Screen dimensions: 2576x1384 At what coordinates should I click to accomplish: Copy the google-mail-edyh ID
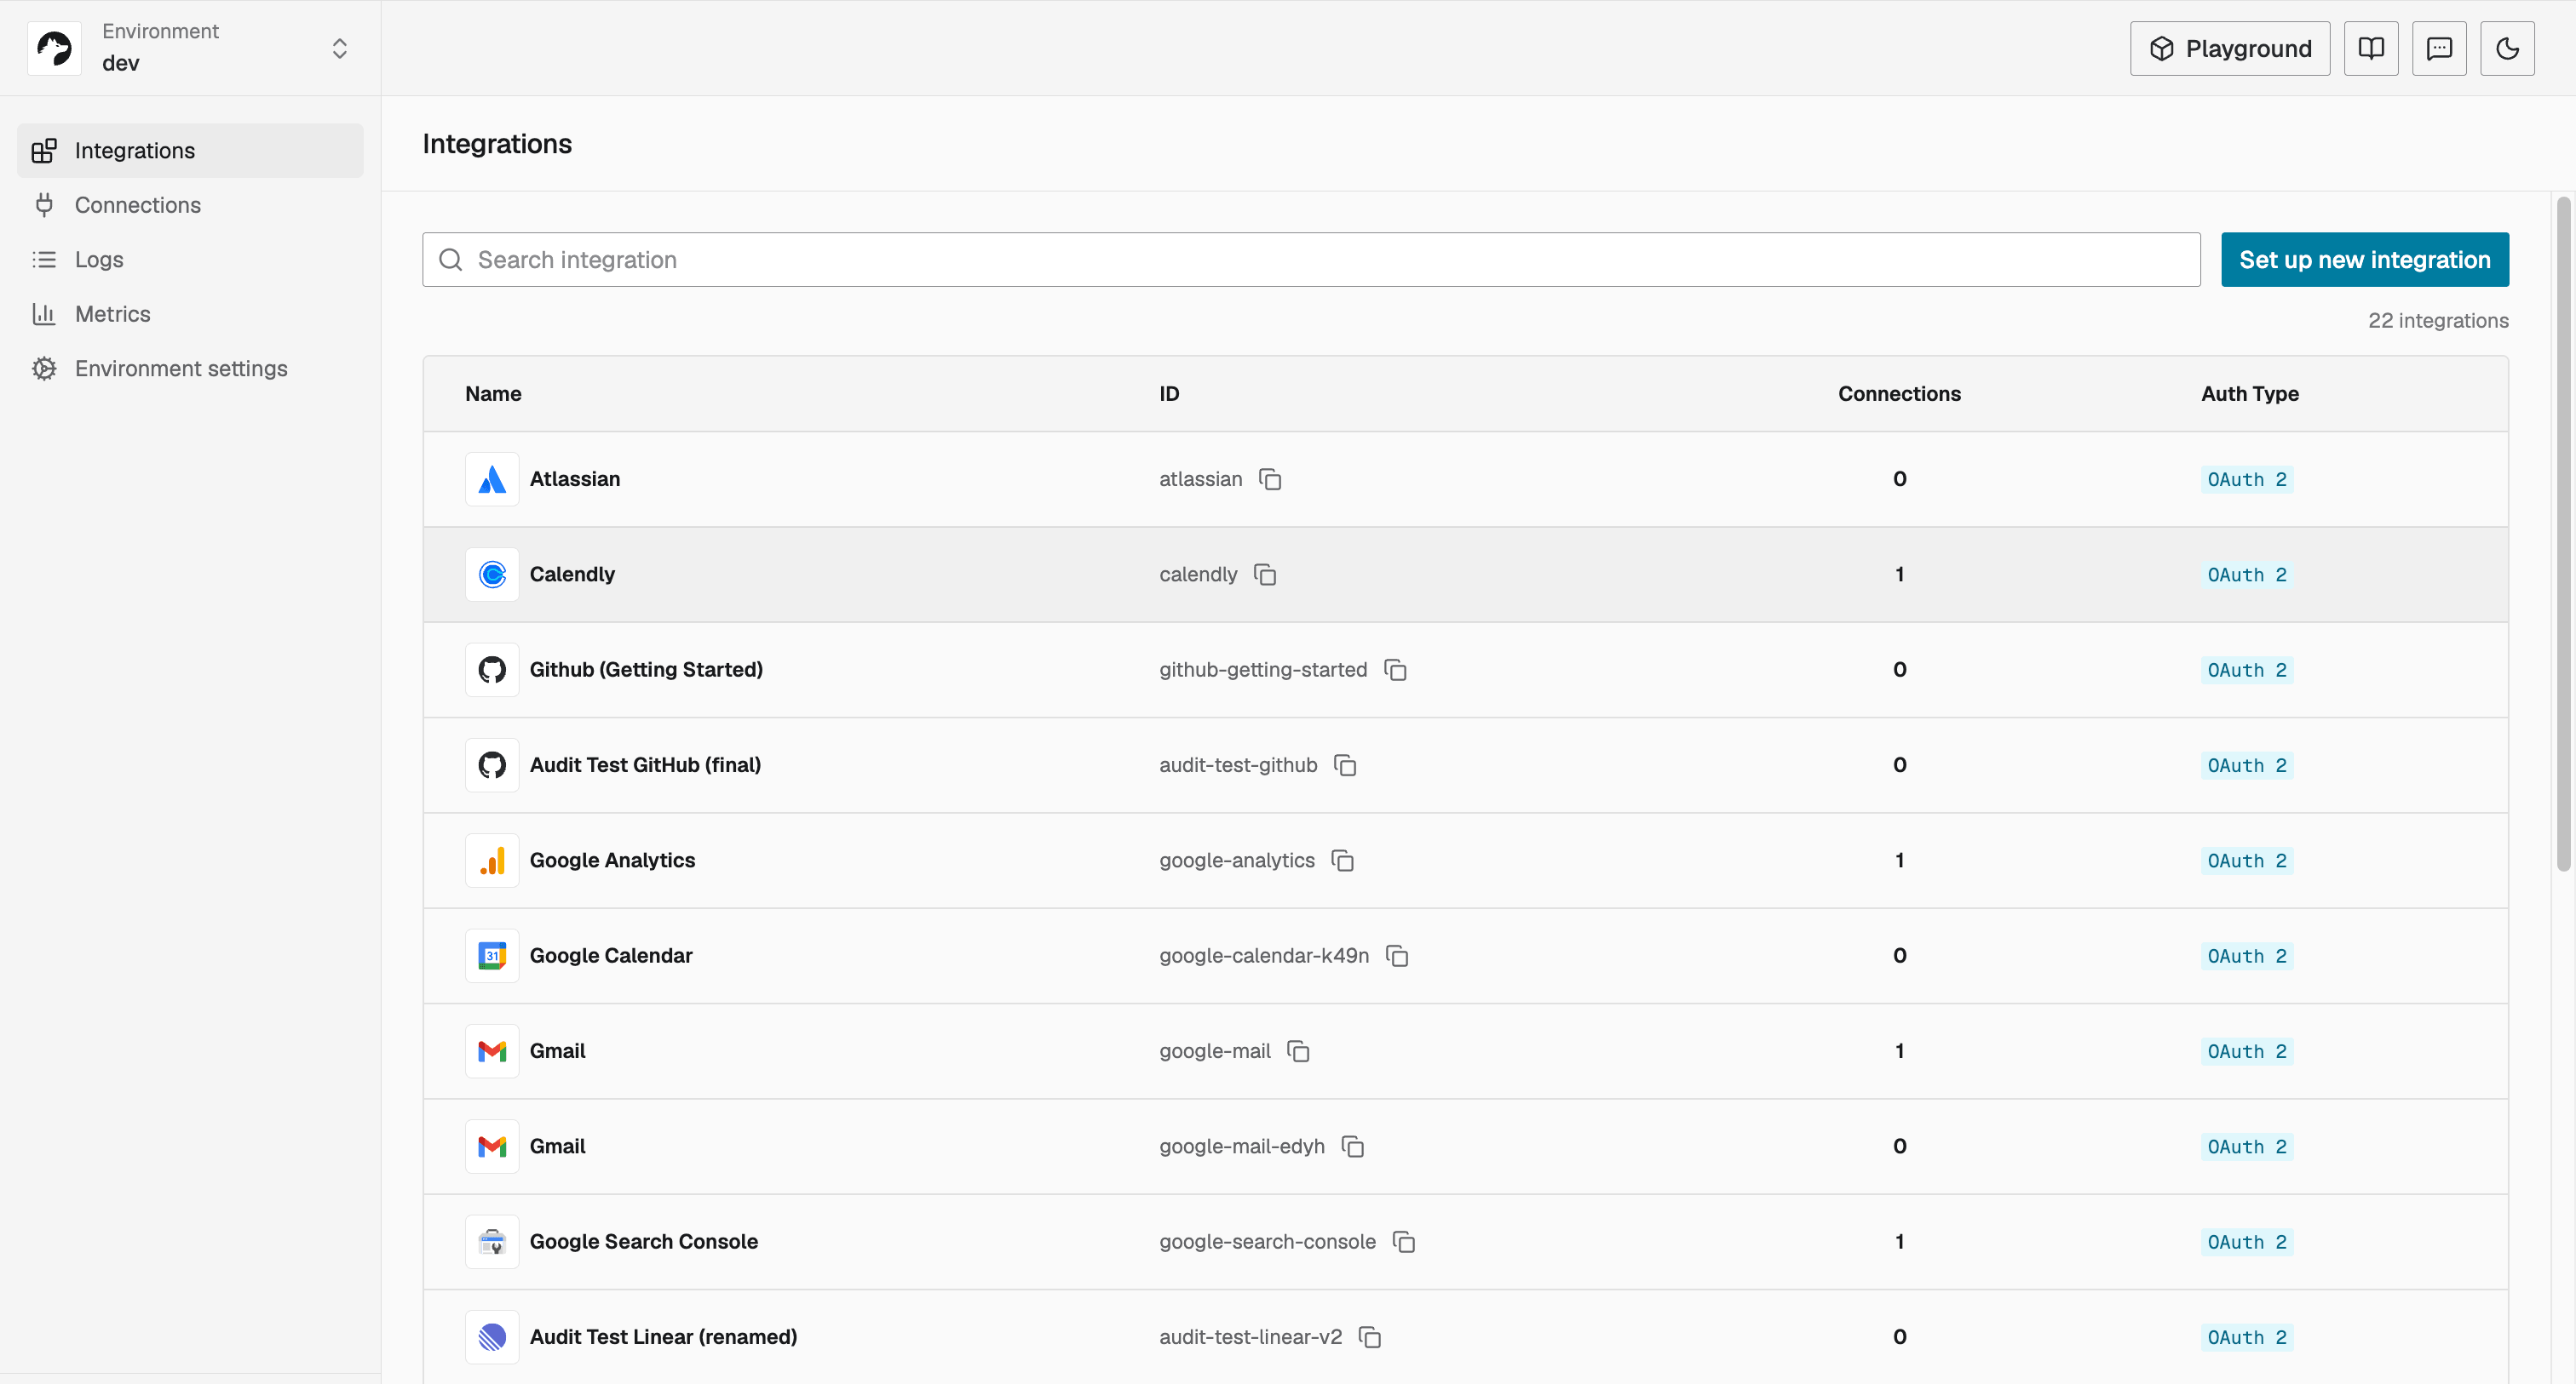tap(1352, 1147)
